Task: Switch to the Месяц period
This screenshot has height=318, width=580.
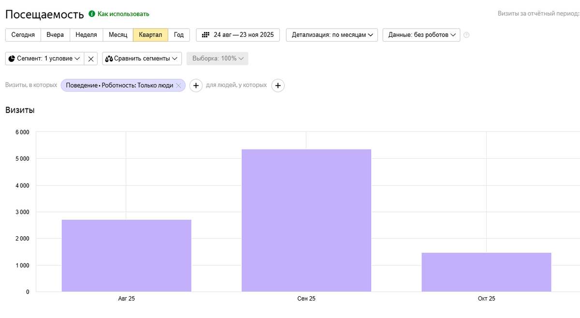Action: (x=118, y=35)
